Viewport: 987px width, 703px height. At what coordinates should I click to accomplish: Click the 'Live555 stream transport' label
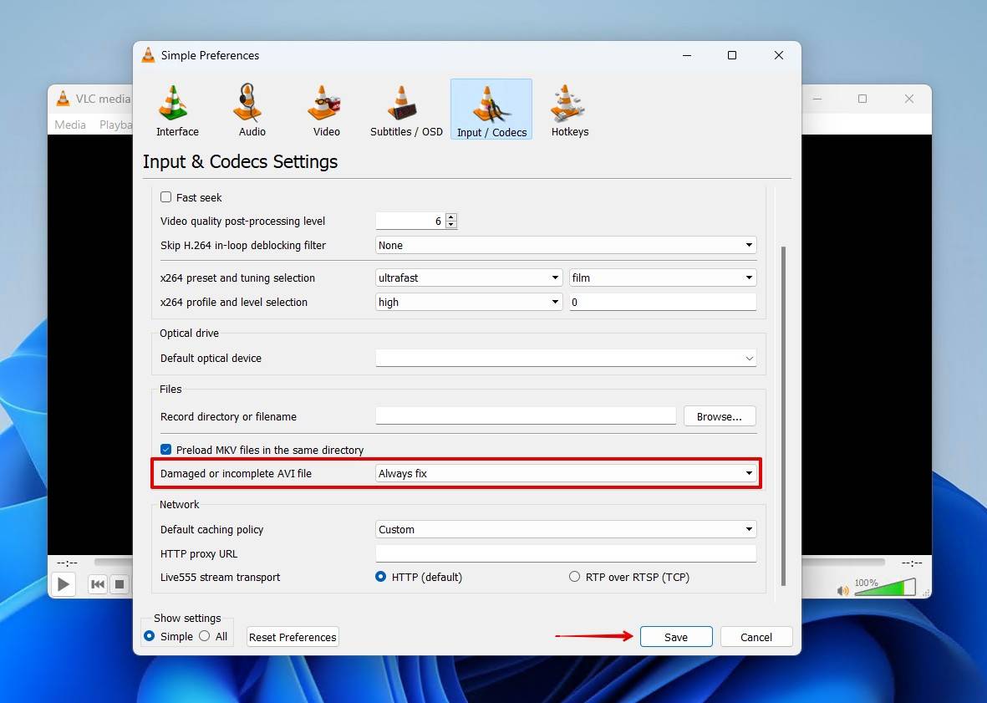click(221, 577)
